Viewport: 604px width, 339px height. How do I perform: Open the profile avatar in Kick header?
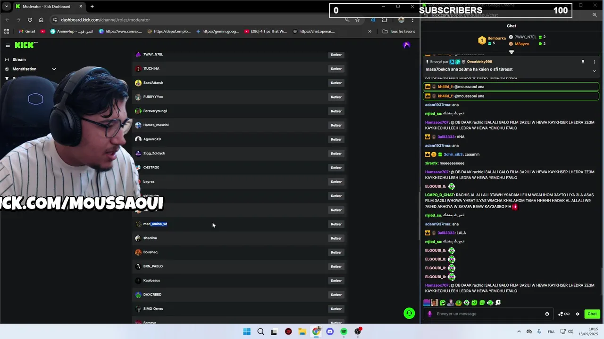click(x=407, y=45)
